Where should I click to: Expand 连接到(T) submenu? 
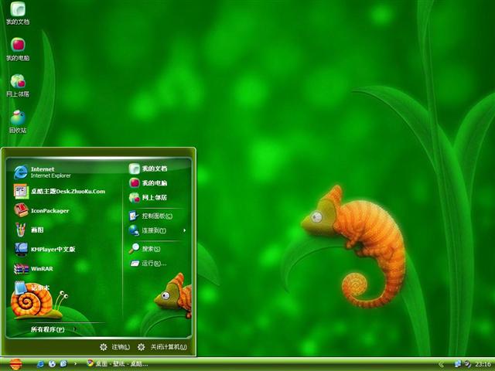[x=157, y=230]
